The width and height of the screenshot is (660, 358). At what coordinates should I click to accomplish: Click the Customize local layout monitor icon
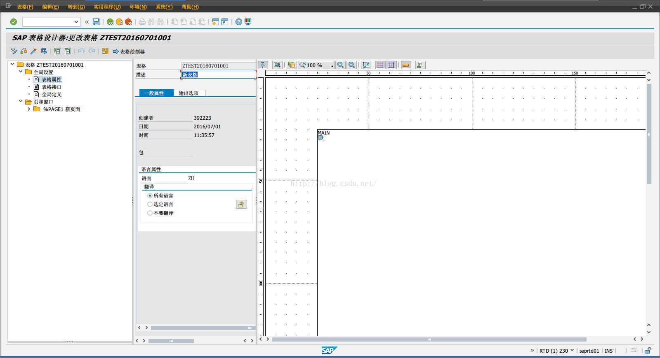pos(248,22)
